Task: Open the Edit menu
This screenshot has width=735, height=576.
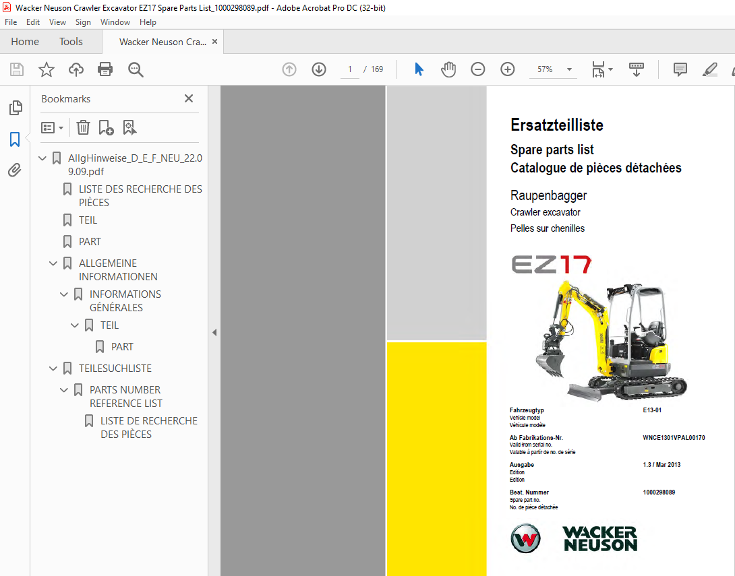Action: [x=33, y=22]
